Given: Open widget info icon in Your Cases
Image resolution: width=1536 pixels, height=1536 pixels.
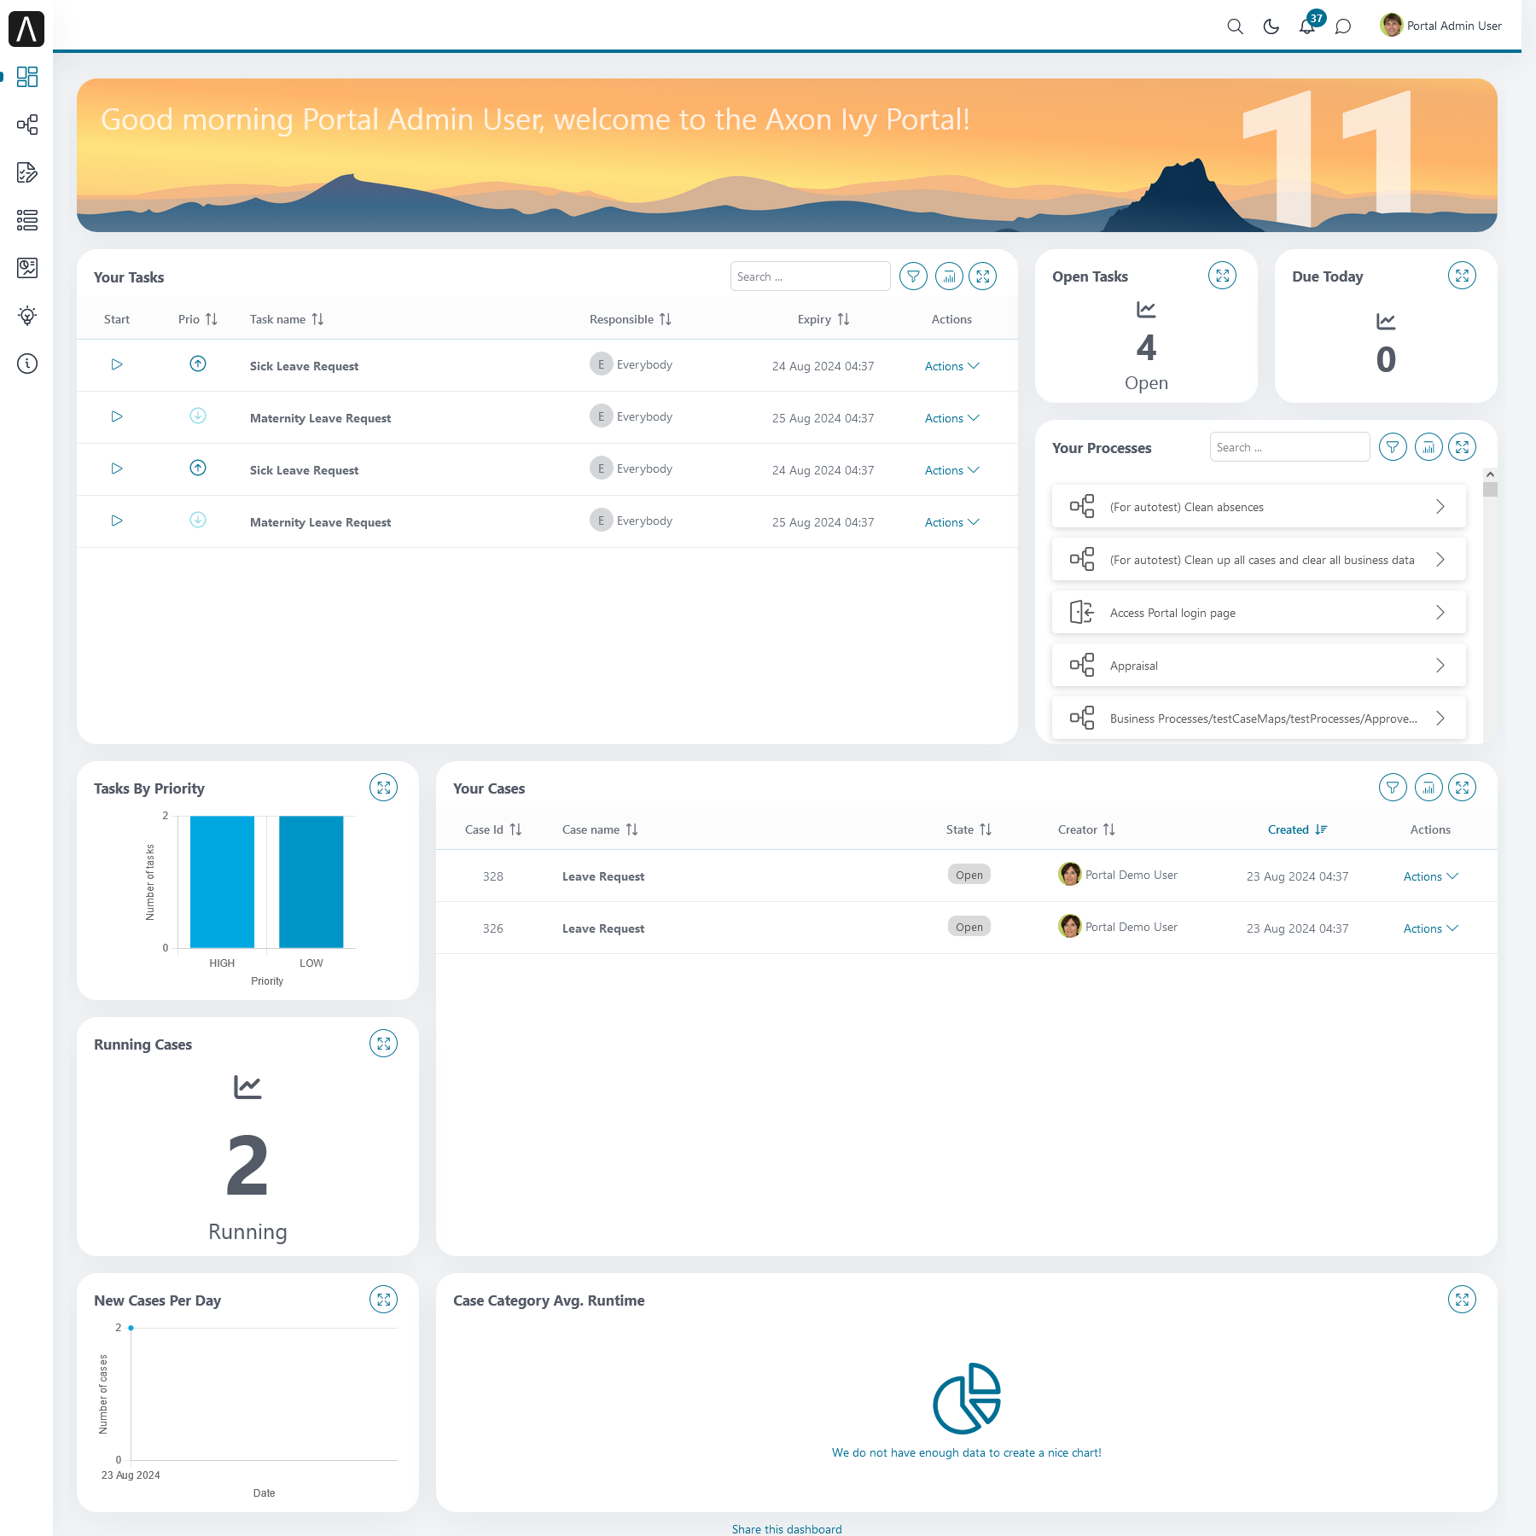Looking at the screenshot, I should point(1428,788).
